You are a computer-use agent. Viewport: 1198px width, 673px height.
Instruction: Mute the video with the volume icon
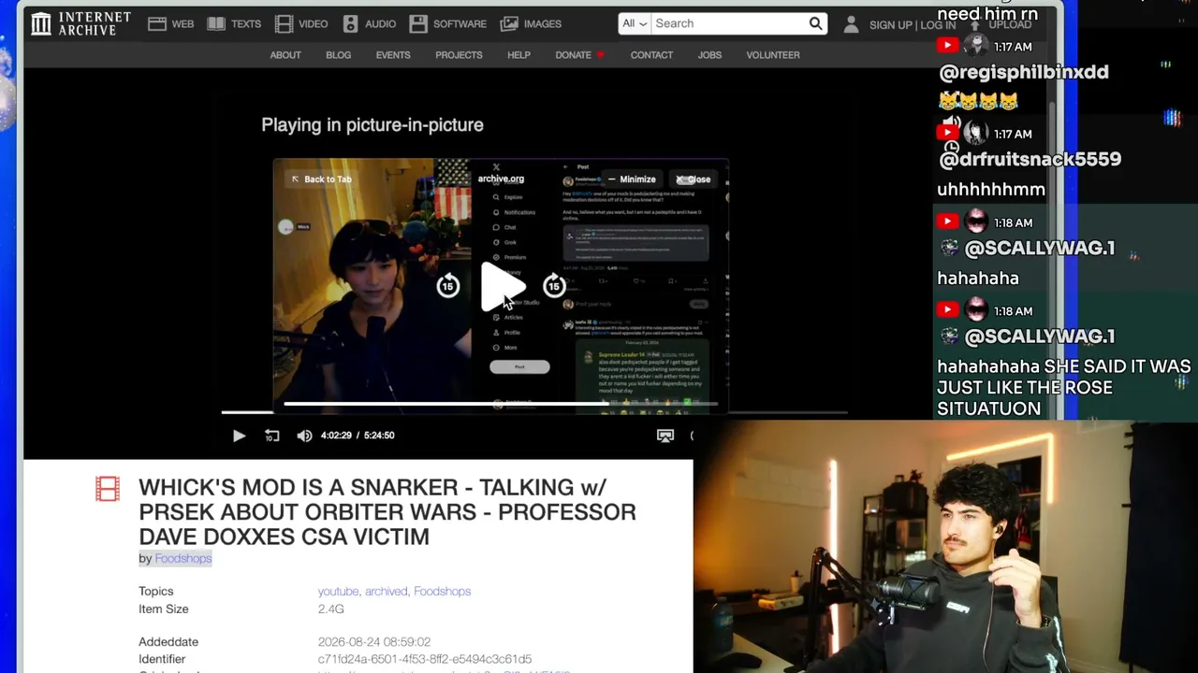pos(304,436)
